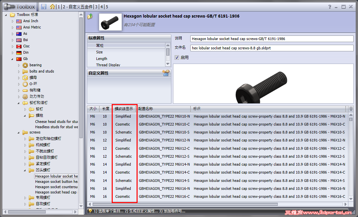Select 常规 in standard properties list
The height and width of the screenshot is (217, 358).
click(x=126, y=46)
